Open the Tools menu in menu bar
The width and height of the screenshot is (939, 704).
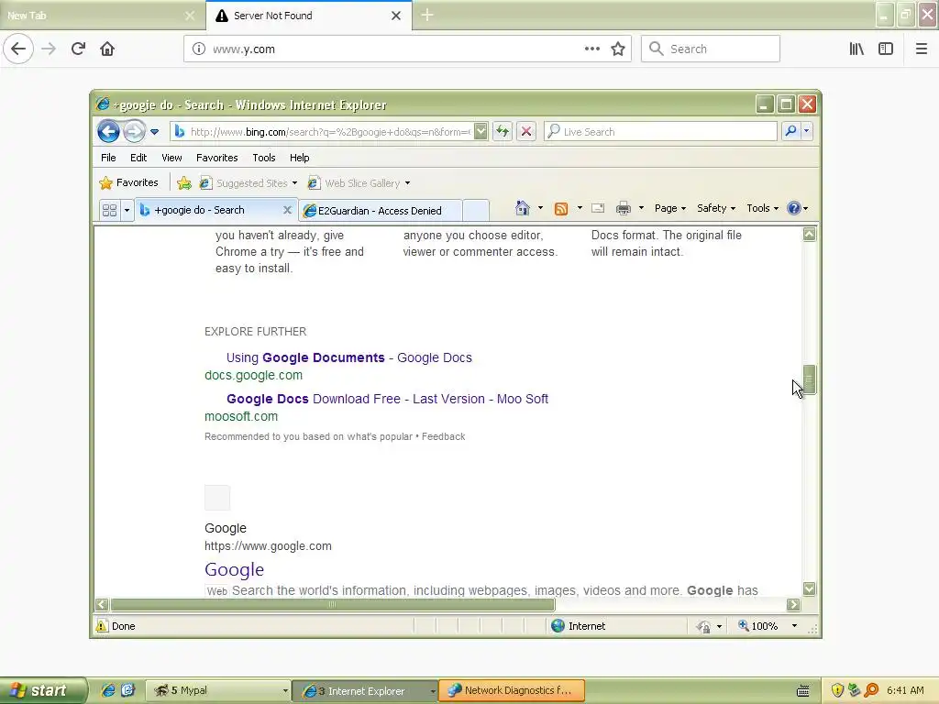(263, 158)
